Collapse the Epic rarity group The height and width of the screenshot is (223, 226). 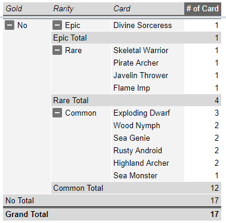57,25
